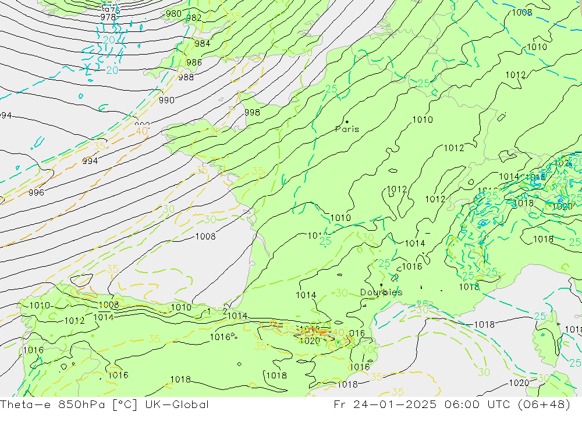Click the black dot marking Paris

347,121
